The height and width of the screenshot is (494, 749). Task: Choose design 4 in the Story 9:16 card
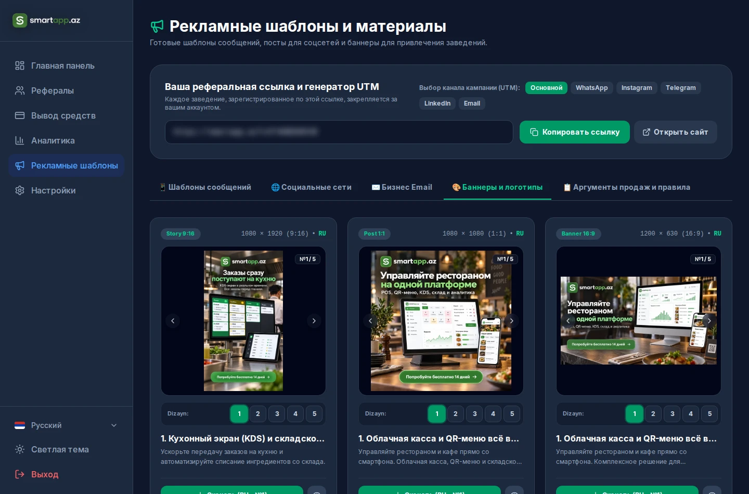tap(295, 414)
